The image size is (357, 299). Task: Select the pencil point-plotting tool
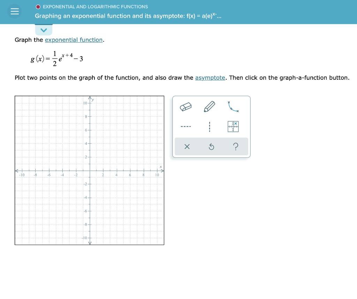tap(210, 107)
